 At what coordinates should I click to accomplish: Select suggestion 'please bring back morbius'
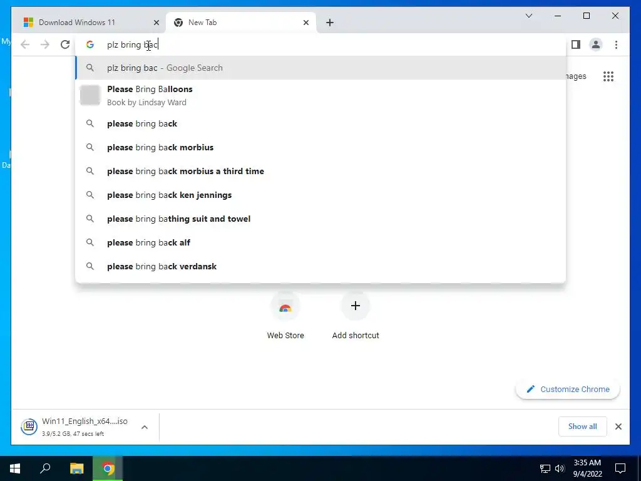click(320, 147)
